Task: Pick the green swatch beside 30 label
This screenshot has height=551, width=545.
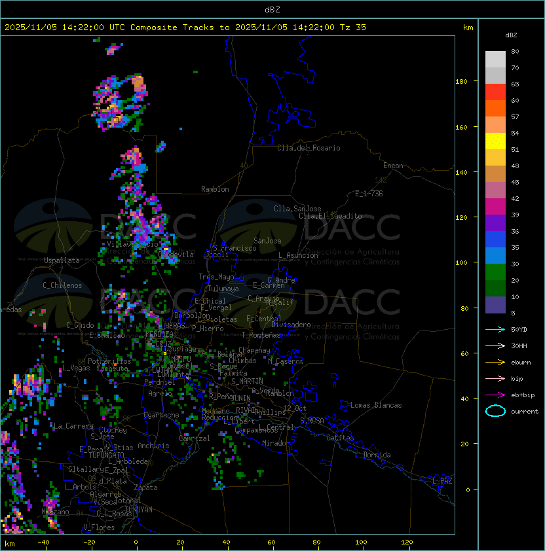Action: (x=495, y=272)
